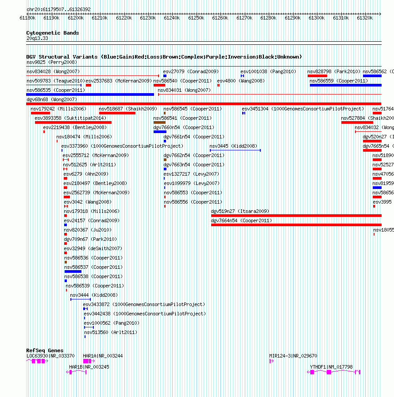
Task: Select esv6279 (Ahn2009) label
Action: pos(86,174)
